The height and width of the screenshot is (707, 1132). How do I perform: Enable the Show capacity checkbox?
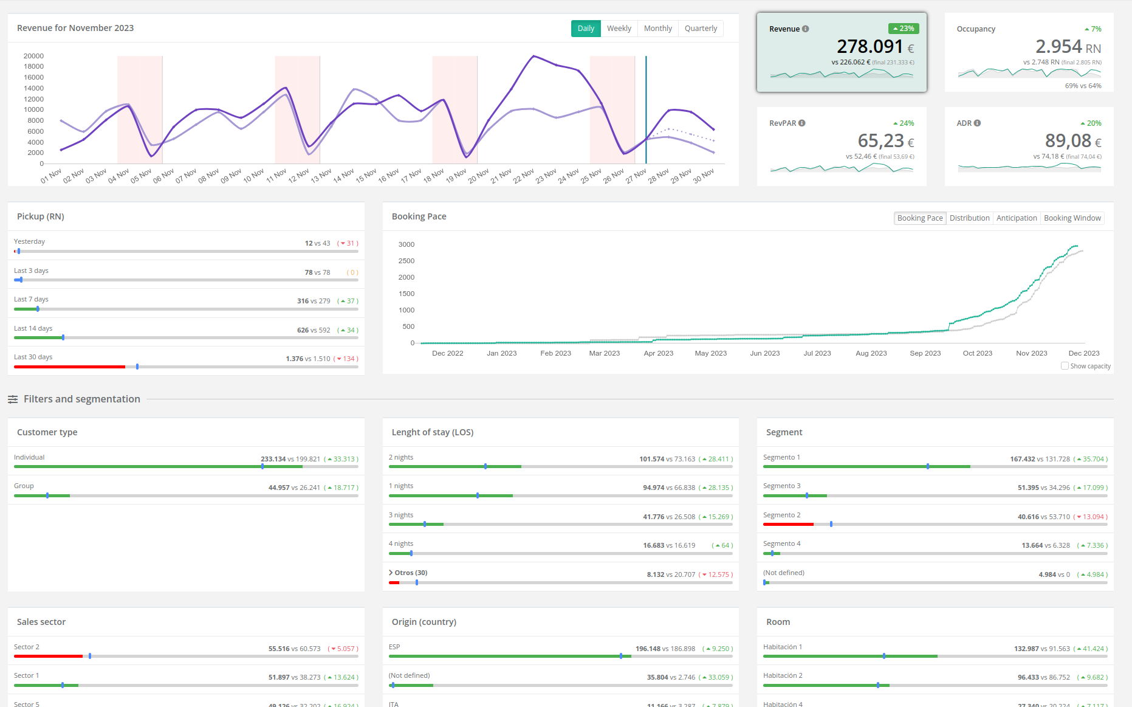(1065, 366)
